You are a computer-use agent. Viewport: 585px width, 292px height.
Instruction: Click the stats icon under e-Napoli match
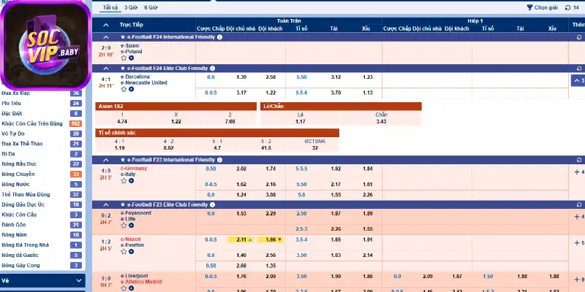(x=131, y=252)
